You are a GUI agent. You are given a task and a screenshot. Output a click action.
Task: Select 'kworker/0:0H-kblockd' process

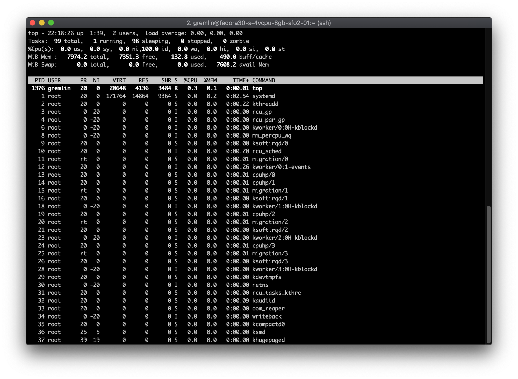tap(285, 127)
